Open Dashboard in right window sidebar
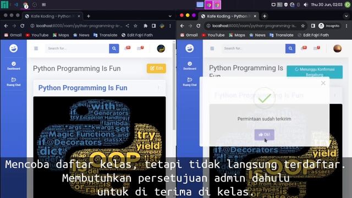 click(x=190, y=66)
